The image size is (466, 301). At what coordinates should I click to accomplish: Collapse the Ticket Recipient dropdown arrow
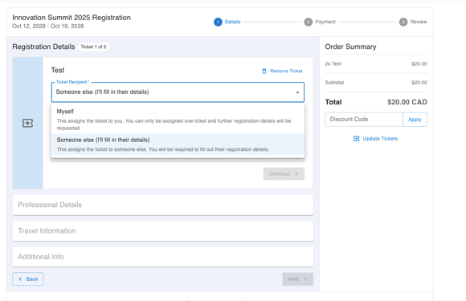297,92
